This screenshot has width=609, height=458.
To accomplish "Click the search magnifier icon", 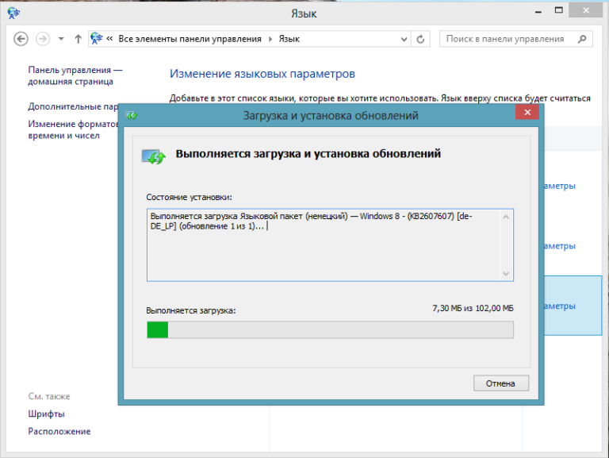I will (582, 39).
